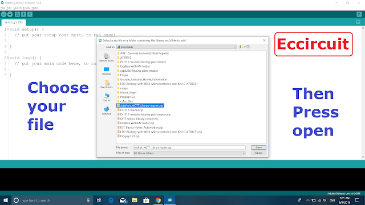Open the Serial Monitor magnifier icon
This screenshot has width=365, height=205.
[x=359, y=14]
